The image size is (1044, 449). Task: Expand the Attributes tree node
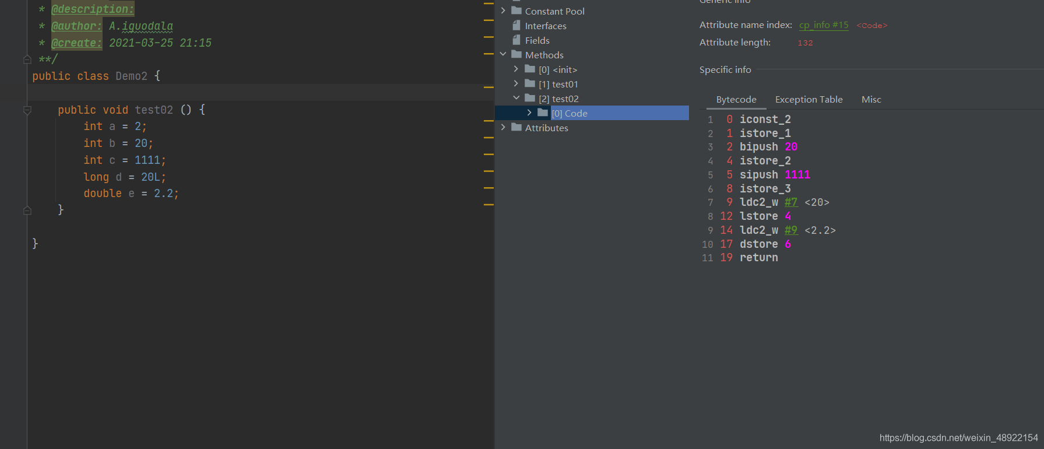point(503,127)
